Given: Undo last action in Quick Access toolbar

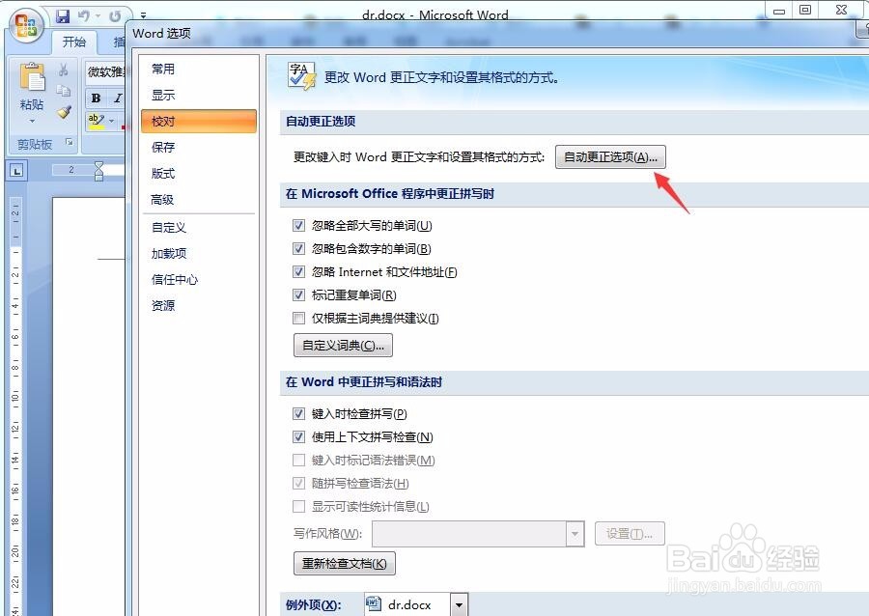Looking at the screenshot, I should 84,16.
